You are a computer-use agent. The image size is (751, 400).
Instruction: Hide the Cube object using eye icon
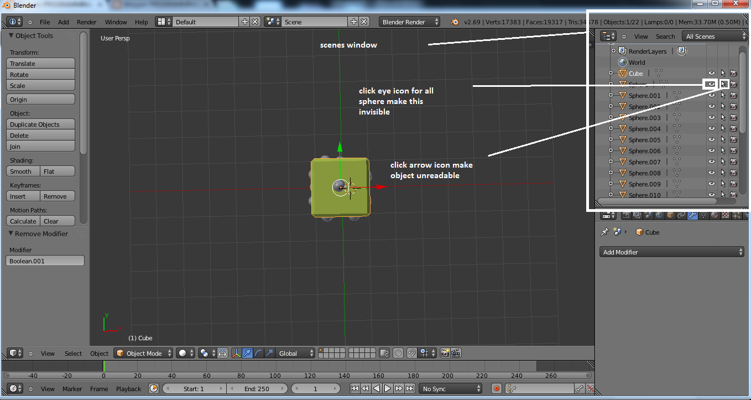(x=712, y=73)
